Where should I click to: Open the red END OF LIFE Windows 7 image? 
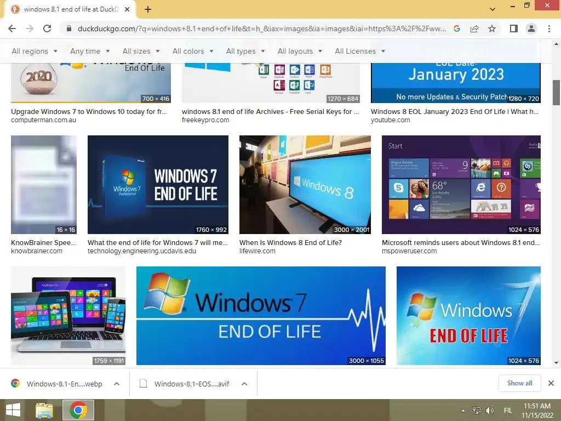468,316
